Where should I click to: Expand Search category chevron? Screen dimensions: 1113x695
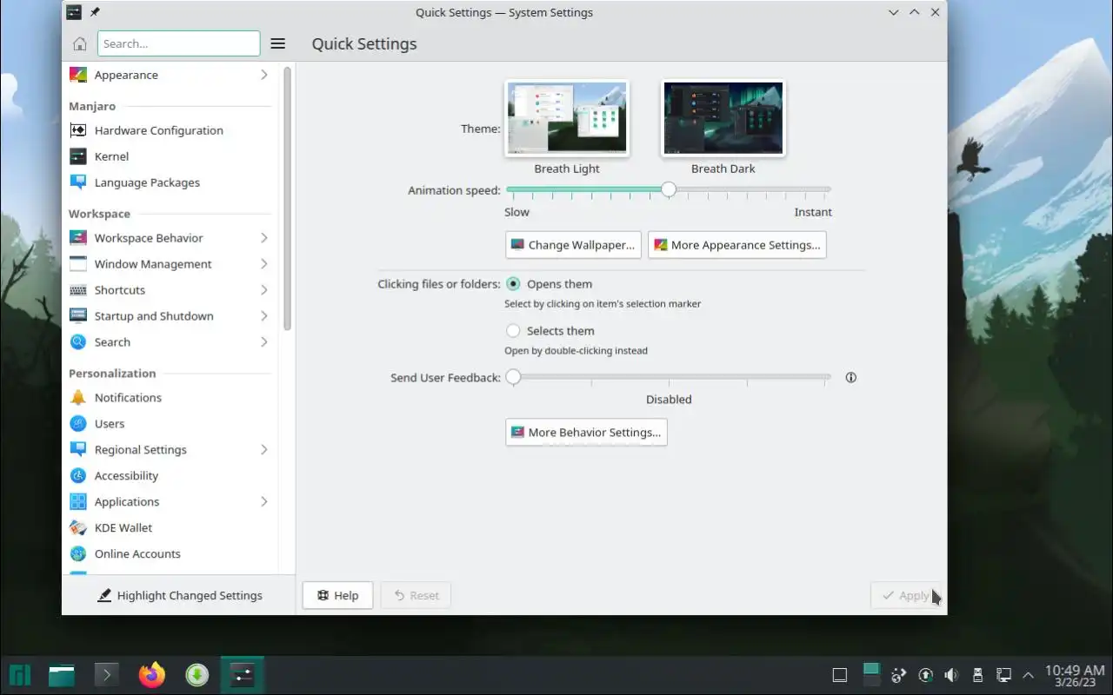coord(263,342)
